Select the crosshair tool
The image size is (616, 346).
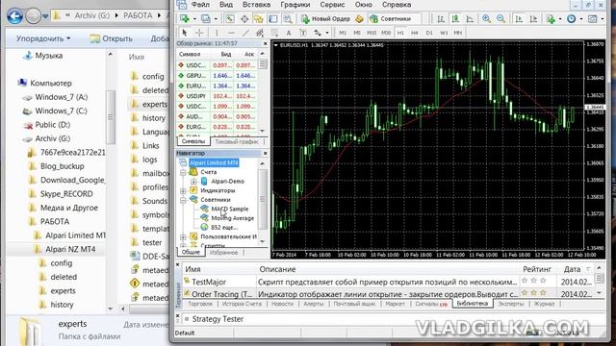(x=199, y=33)
